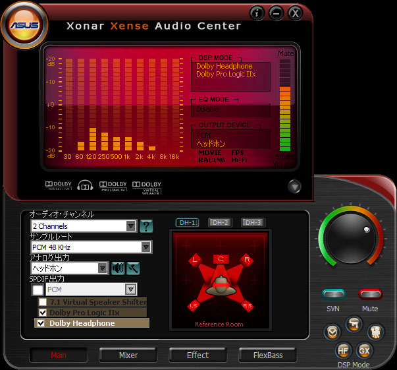Switch to the Mixer tab
397x370 pixels.
(x=128, y=355)
